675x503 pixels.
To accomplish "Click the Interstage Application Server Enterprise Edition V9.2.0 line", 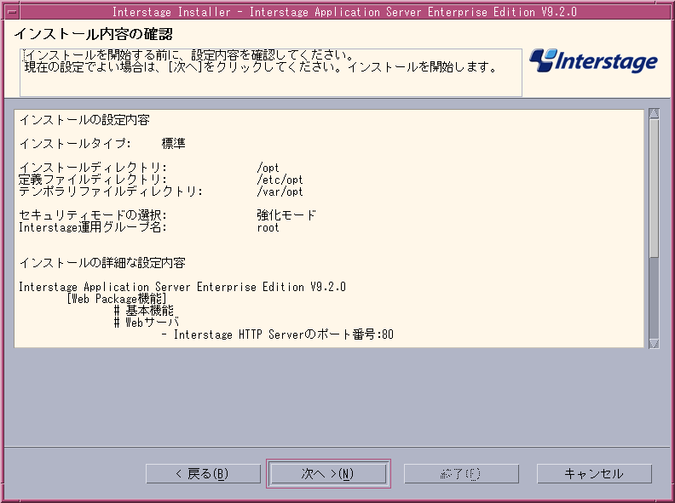I will pyautogui.click(x=182, y=287).
